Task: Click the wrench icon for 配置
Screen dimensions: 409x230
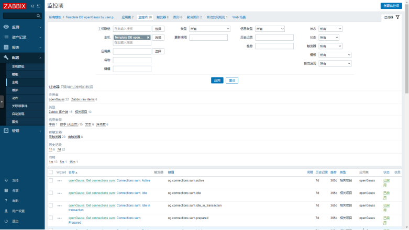Action: point(6,57)
